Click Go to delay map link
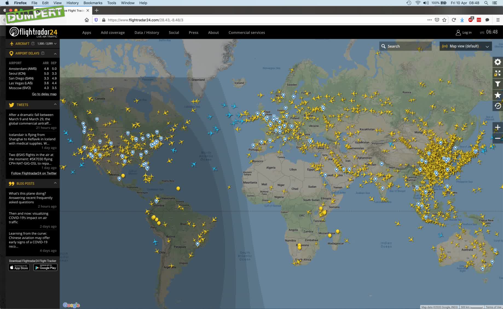The image size is (503, 309). [x=44, y=94]
